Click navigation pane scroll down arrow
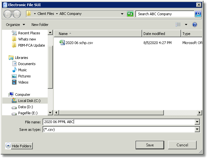 click(50, 113)
